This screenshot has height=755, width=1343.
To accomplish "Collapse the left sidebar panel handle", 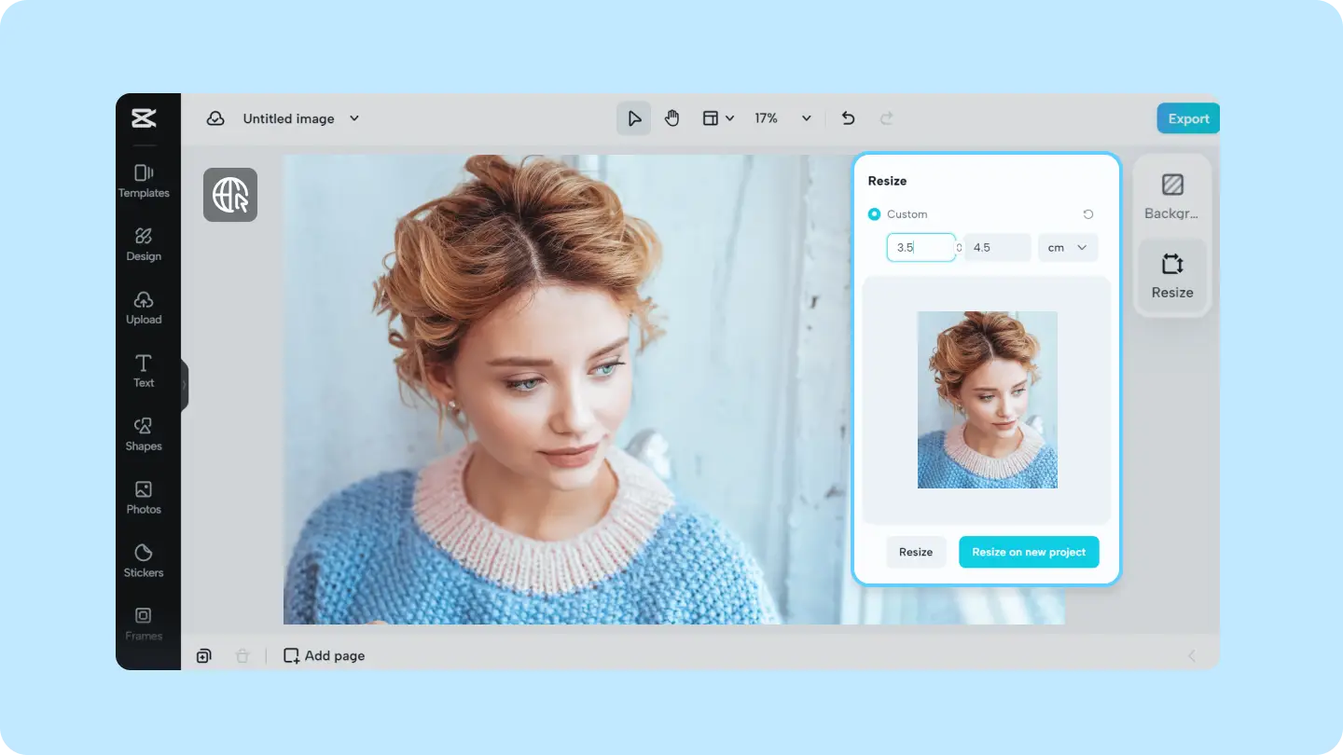I will [x=185, y=385].
